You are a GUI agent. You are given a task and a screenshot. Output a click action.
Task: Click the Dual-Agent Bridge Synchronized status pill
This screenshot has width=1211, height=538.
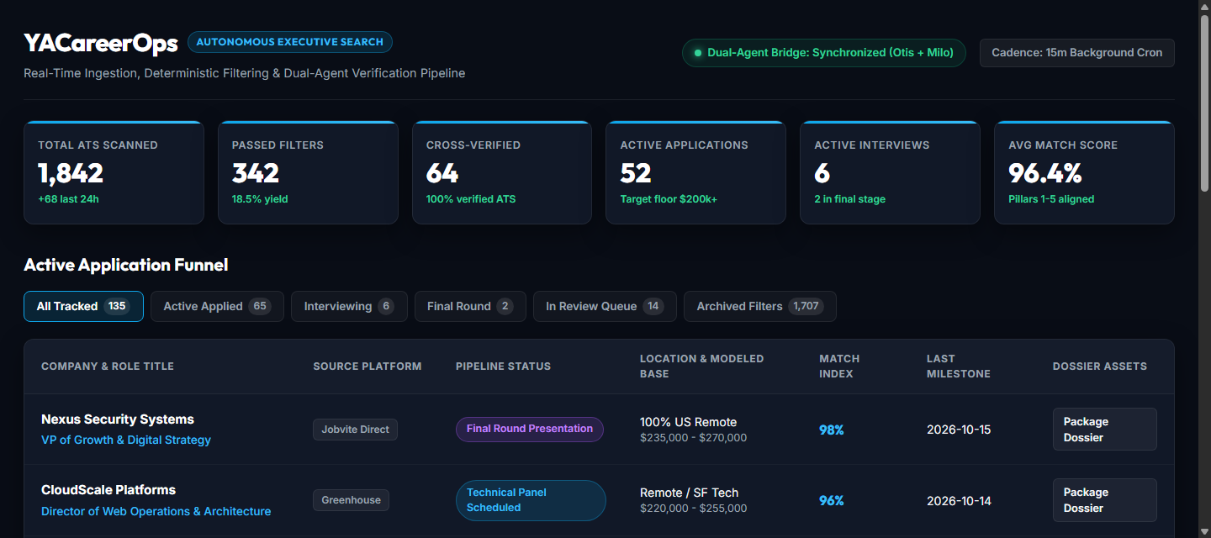click(x=823, y=52)
